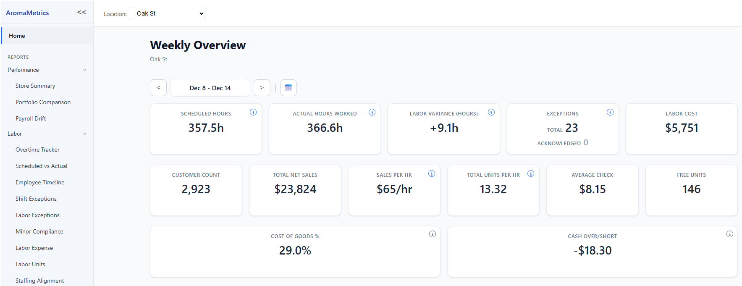The width and height of the screenshot is (742, 286).
Task: Collapse the Labor section in sidebar
Action: coord(47,134)
